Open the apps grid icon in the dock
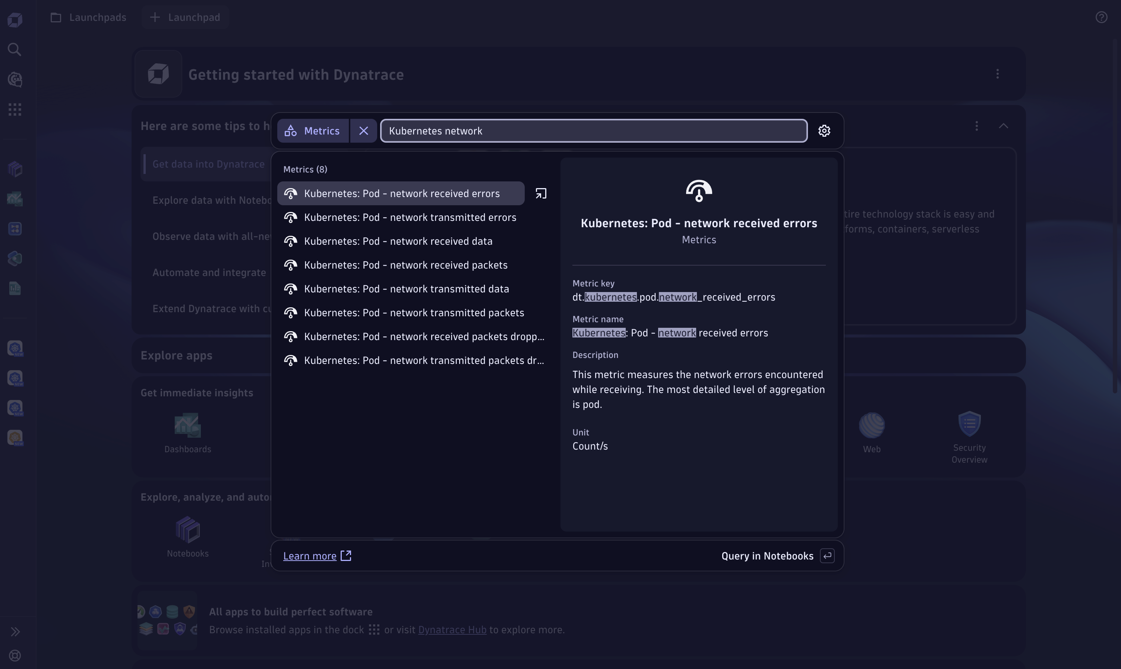This screenshot has width=1121, height=669. pyautogui.click(x=15, y=110)
